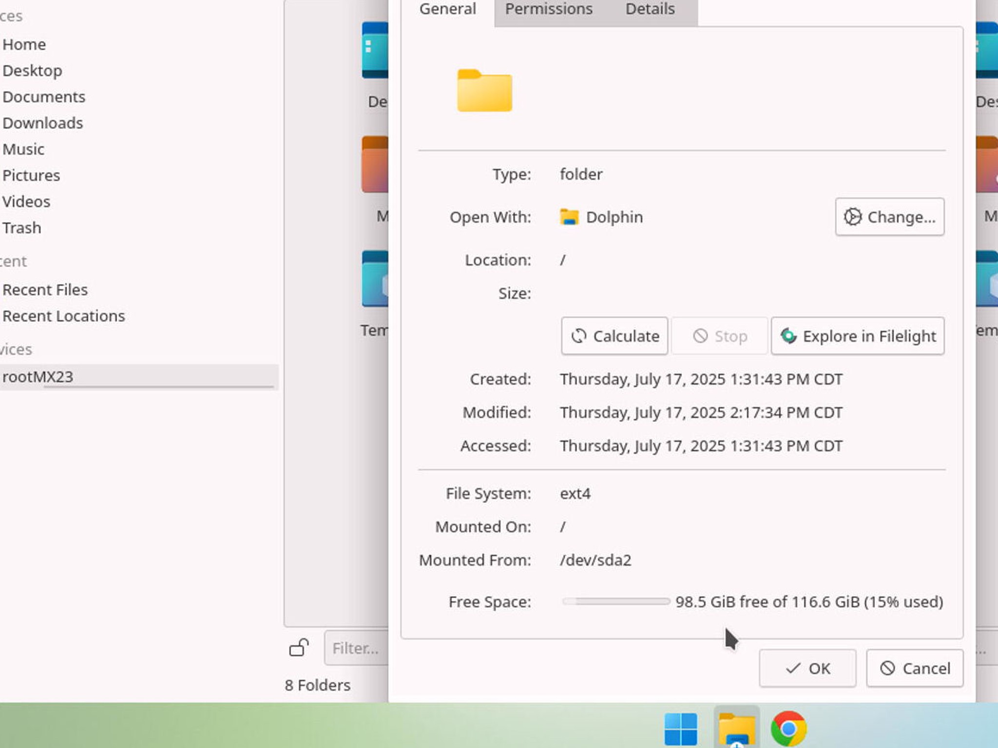Click the ext4 file system value

pos(575,494)
